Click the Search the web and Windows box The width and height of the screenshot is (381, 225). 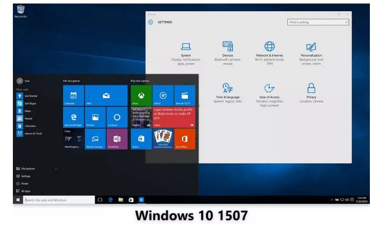click(x=59, y=200)
